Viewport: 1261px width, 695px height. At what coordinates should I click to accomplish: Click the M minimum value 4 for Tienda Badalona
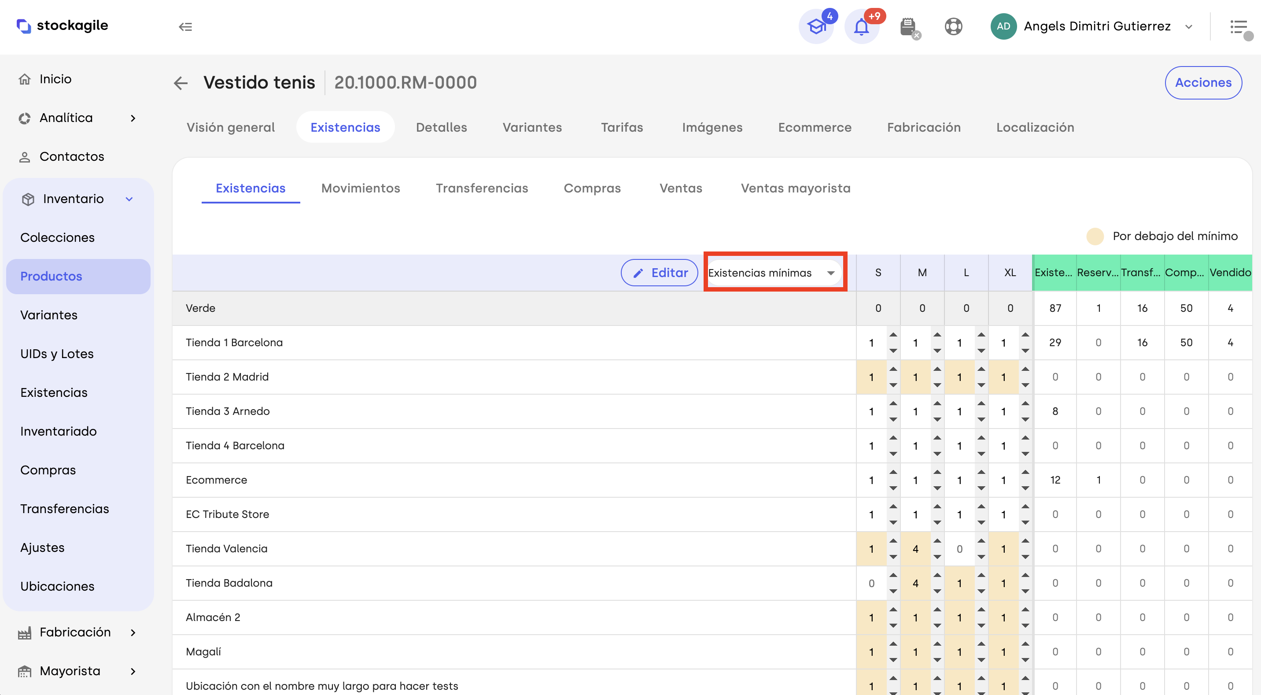click(x=915, y=583)
